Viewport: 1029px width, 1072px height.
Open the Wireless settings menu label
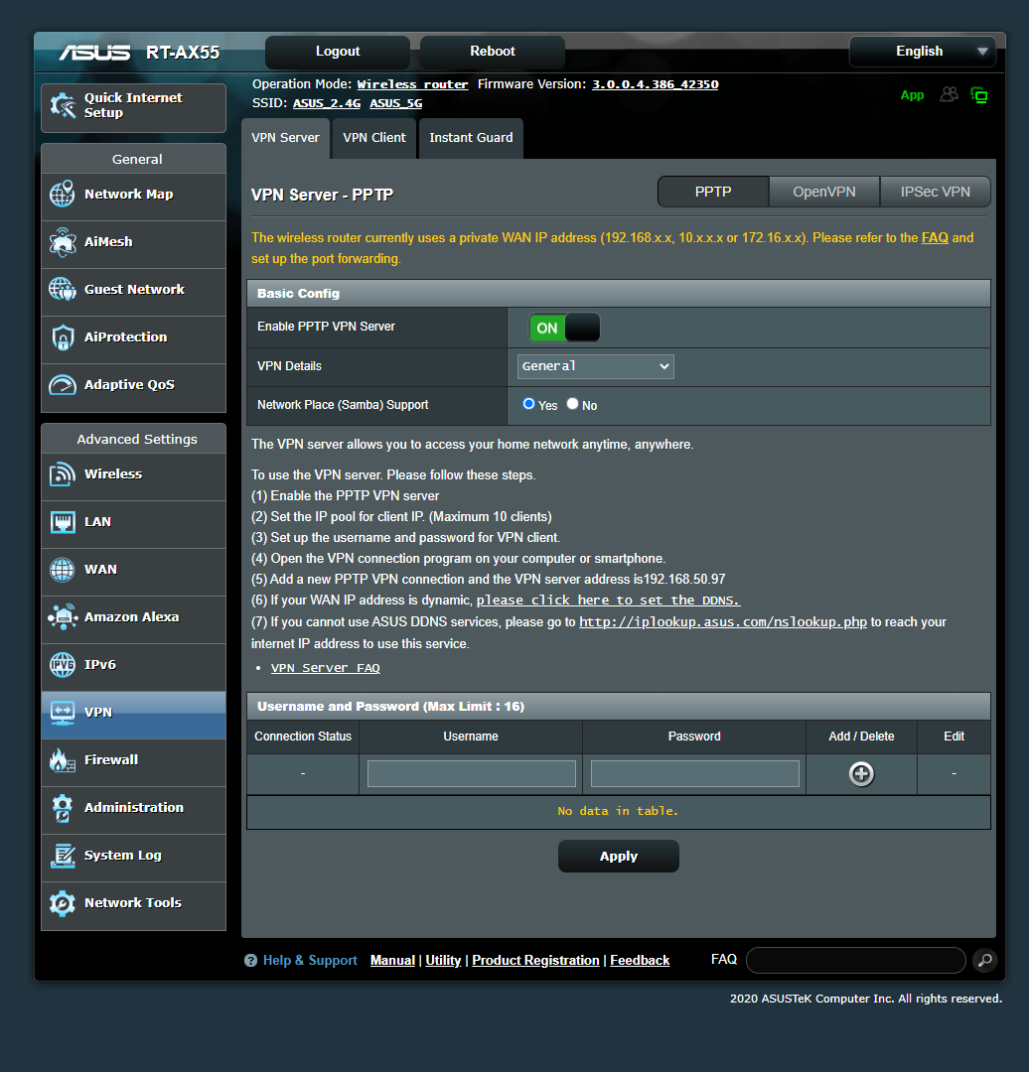[113, 474]
